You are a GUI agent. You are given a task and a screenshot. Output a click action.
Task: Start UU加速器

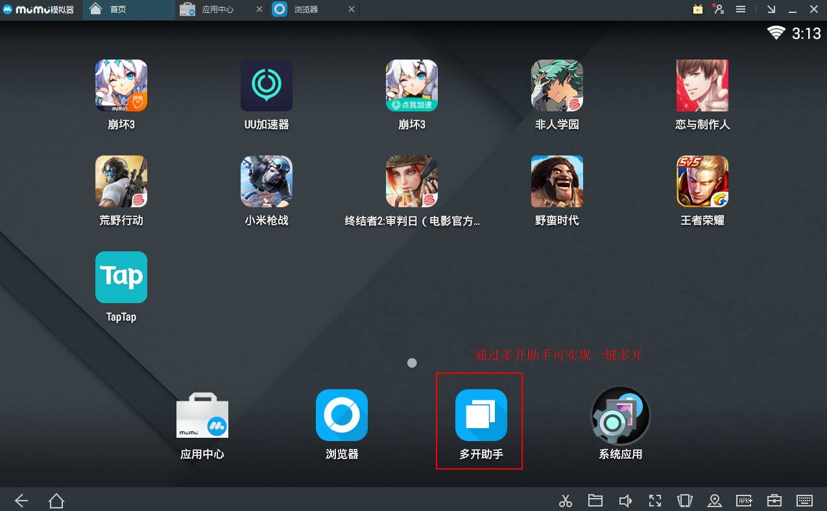coord(266,85)
